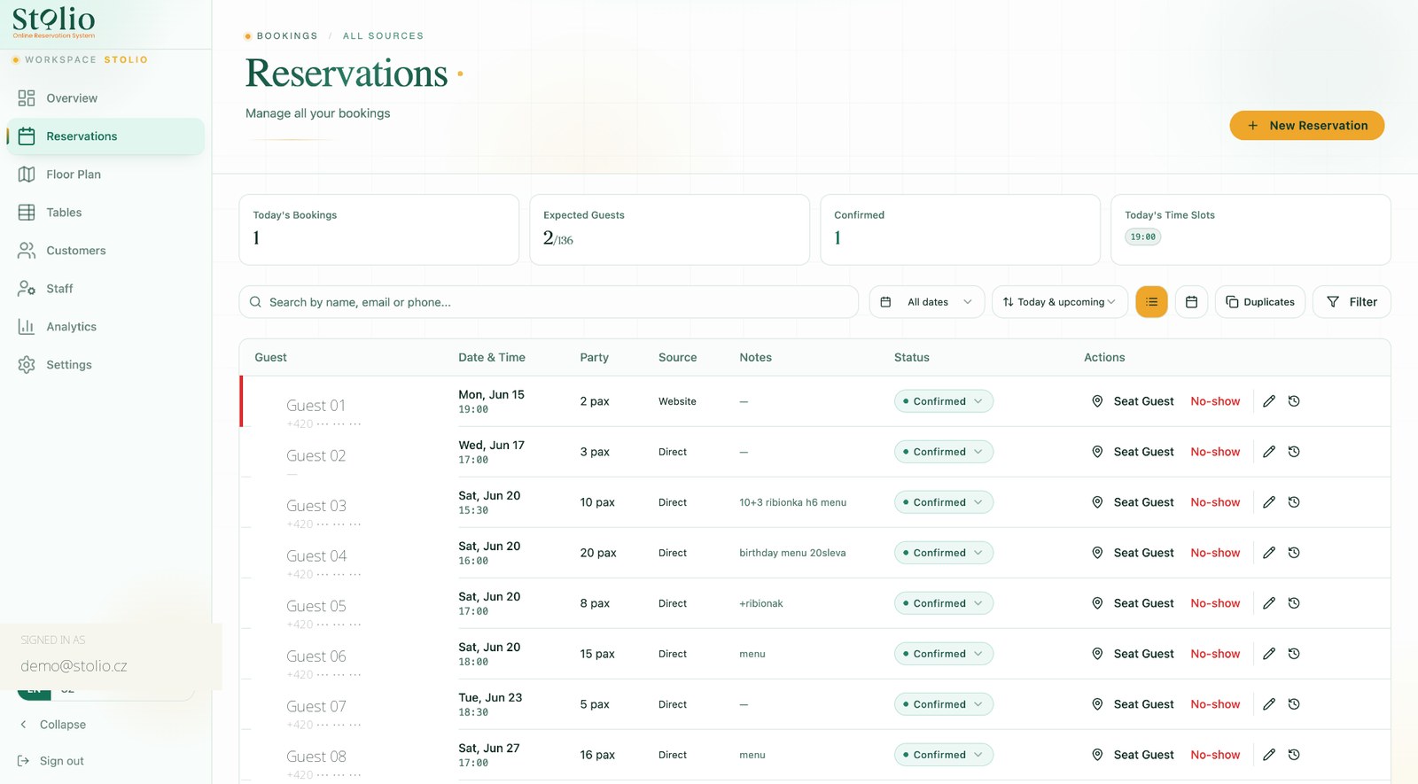Mark the 15 pax booking as No-show
The image size is (1418, 784).
pos(1215,654)
